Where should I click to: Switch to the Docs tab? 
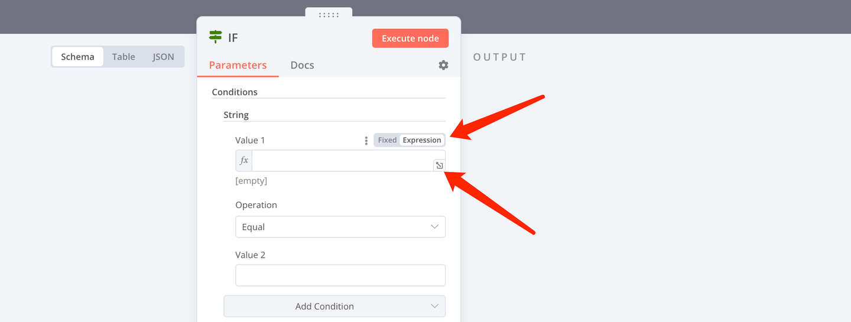point(302,65)
